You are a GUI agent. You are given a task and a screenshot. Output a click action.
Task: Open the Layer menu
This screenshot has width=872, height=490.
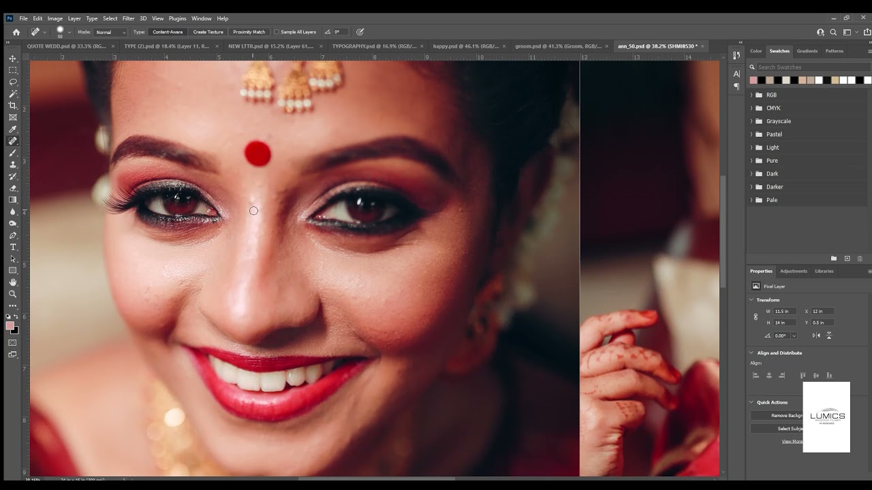tap(74, 18)
